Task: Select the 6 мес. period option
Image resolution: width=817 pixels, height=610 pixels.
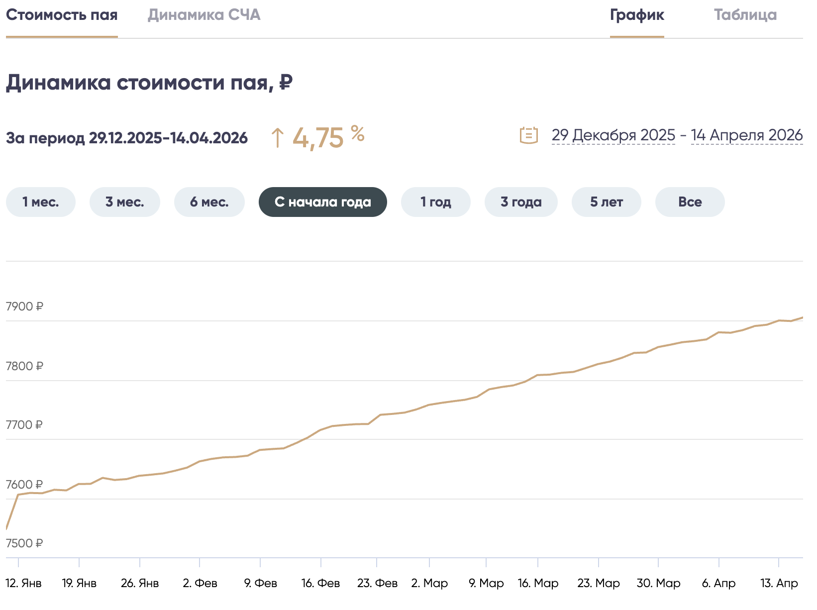Action: click(x=209, y=202)
